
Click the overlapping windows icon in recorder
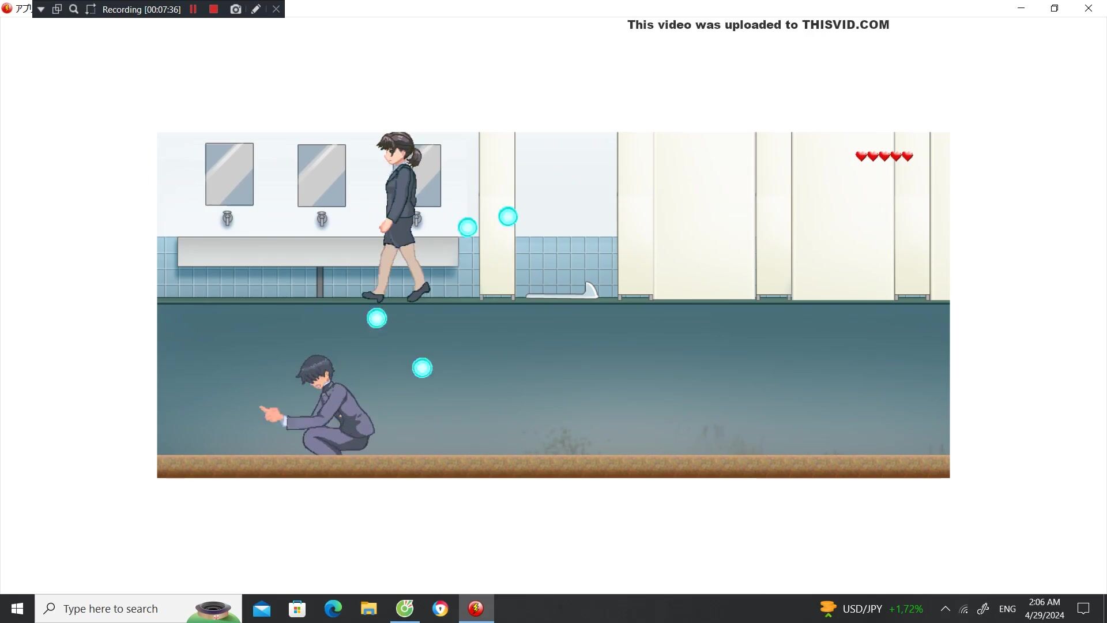coord(57,9)
